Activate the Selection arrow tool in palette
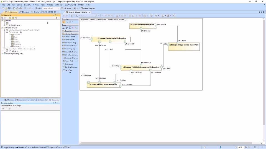Viewport: 266px width, 149px height. [63, 22]
